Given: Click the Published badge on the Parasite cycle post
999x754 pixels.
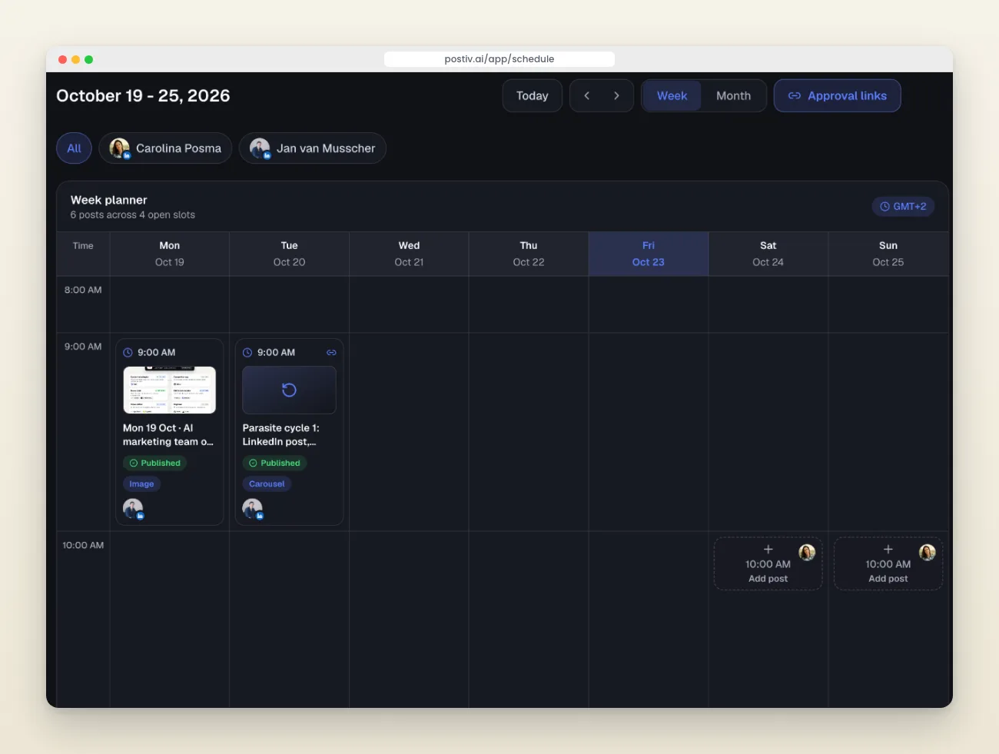Looking at the screenshot, I should coord(274,463).
